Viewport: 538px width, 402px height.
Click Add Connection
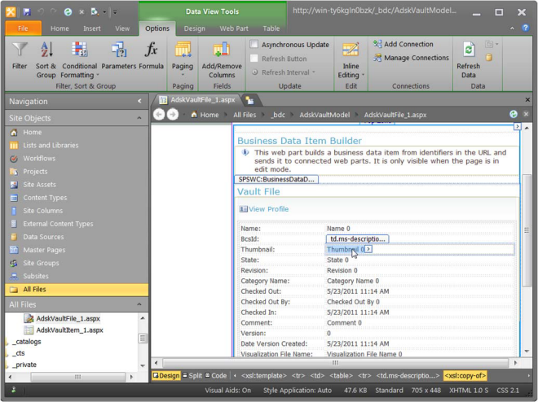point(403,44)
